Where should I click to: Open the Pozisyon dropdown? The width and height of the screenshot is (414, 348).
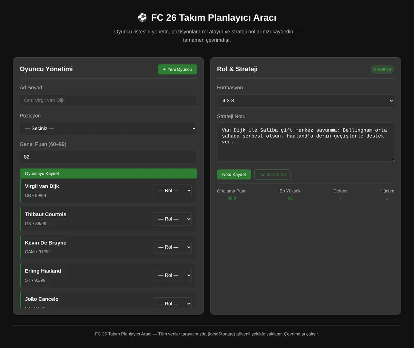click(108, 128)
